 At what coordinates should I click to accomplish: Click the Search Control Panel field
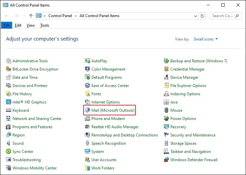pyautogui.click(x=226, y=16)
